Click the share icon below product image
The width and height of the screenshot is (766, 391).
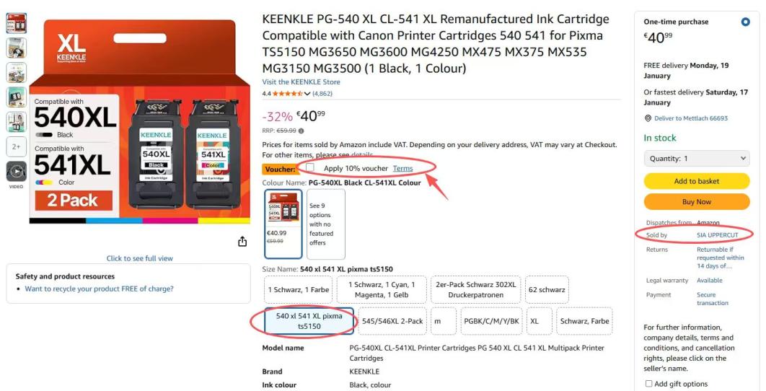pyautogui.click(x=242, y=242)
